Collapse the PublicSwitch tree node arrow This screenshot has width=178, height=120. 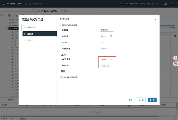[x=7, y=29]
